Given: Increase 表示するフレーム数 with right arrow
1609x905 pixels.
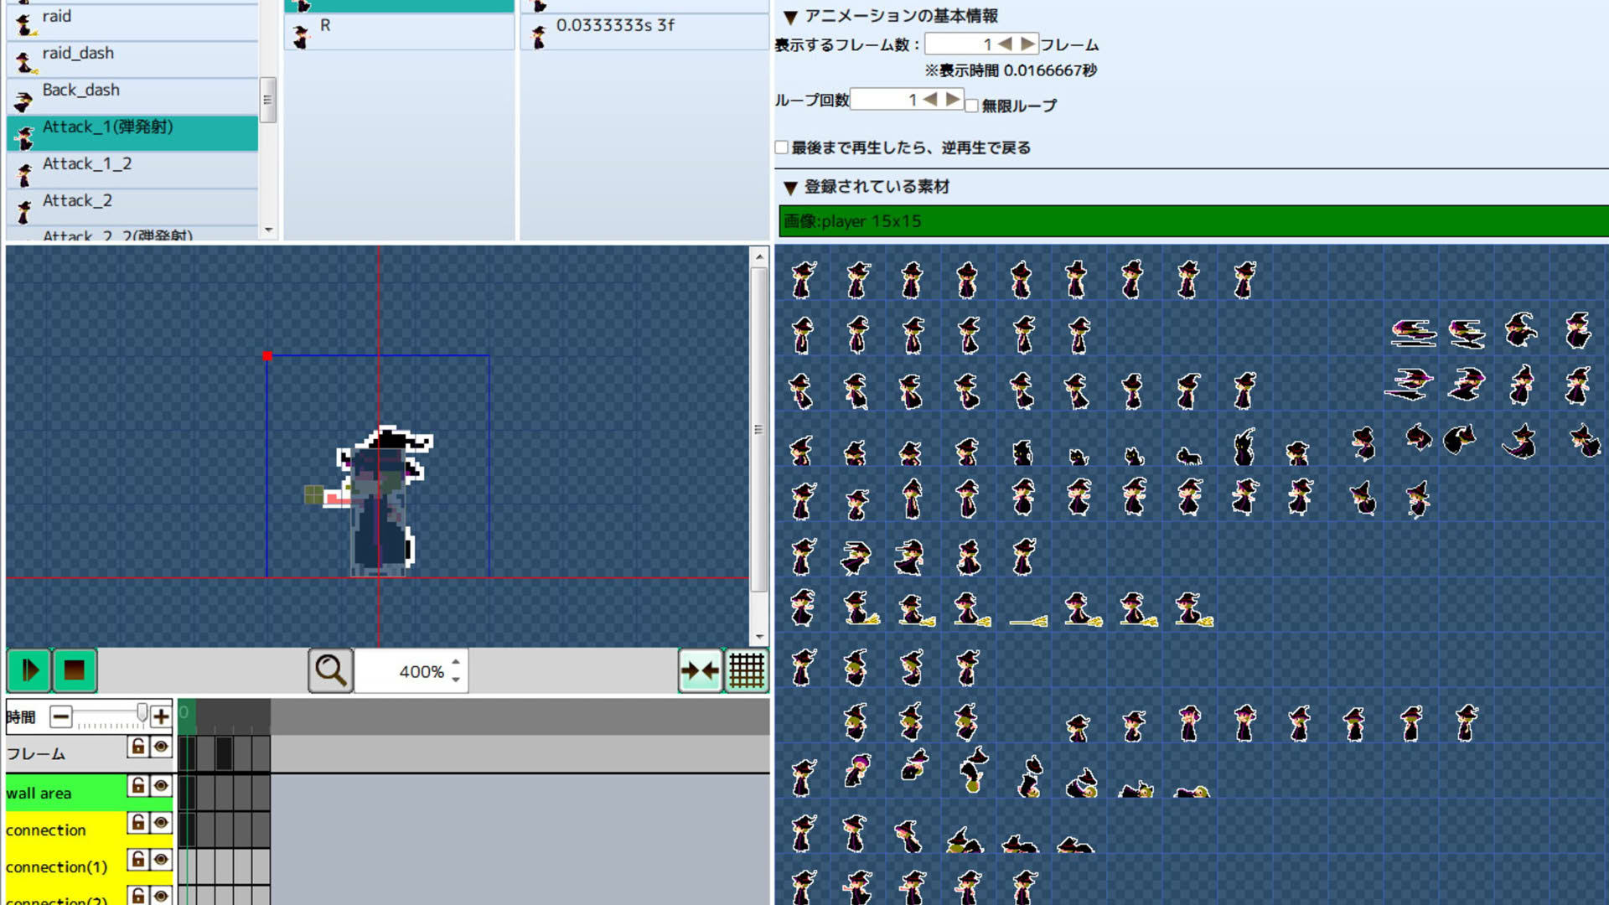Looking at the screenshot, I should point(1027,44).
